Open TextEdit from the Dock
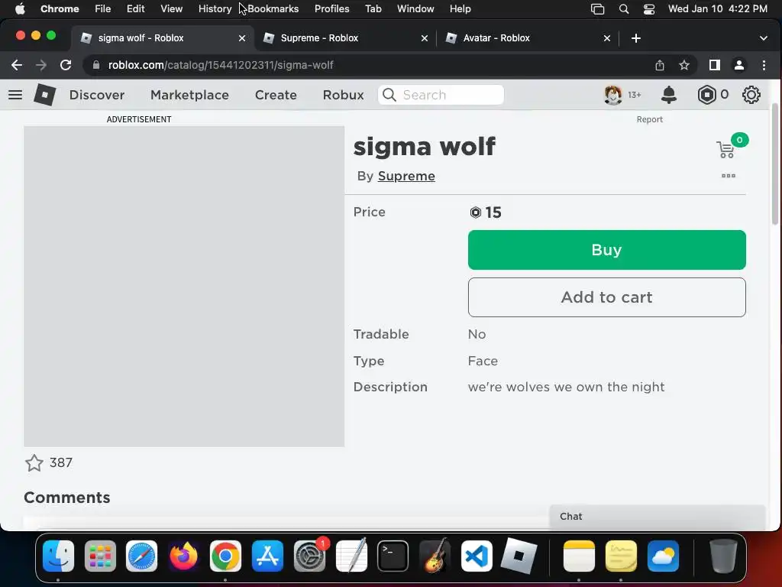The image size is (782, 587). pos(351,556)
